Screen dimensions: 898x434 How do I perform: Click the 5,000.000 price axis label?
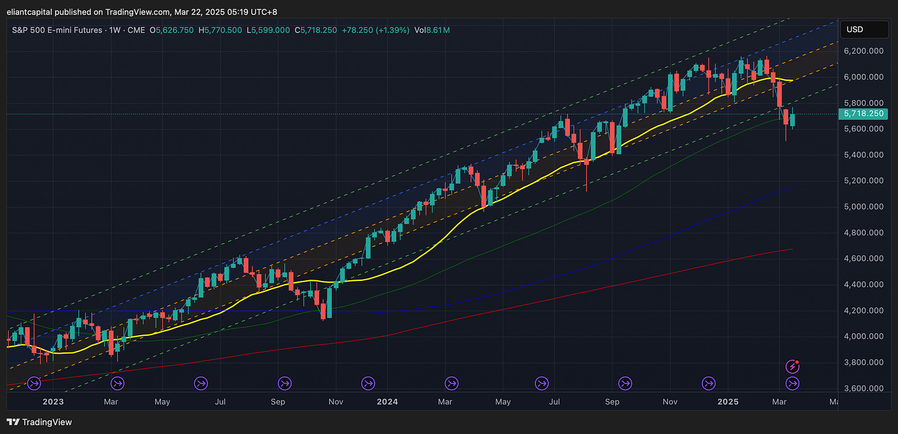click(863, 206)
